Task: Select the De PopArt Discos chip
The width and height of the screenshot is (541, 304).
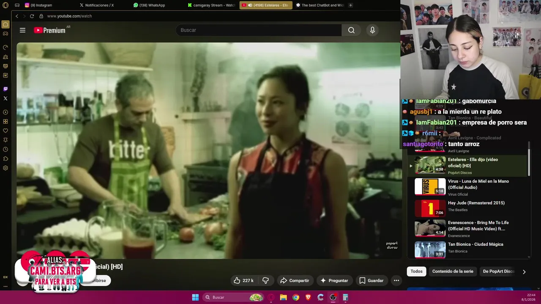Action: (x=499, y=271)
